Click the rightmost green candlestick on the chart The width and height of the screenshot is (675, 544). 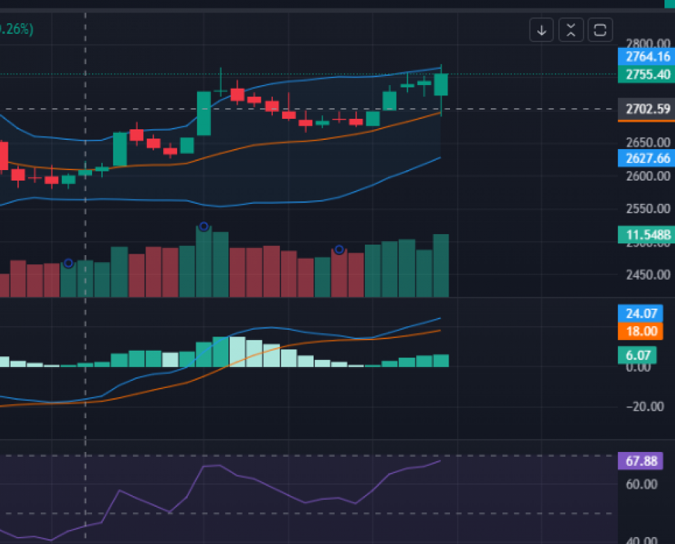[x=441, y=85]
